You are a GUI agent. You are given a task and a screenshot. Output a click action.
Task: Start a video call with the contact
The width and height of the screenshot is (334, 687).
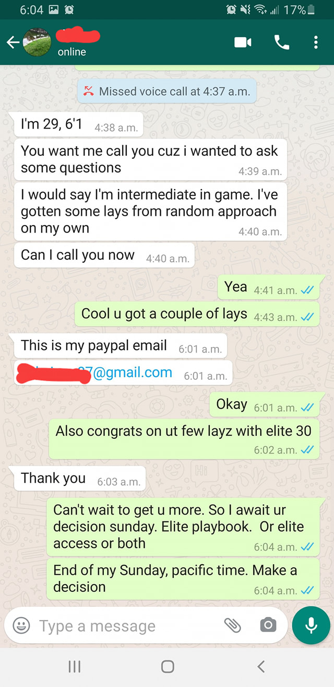tap(243, 42)
